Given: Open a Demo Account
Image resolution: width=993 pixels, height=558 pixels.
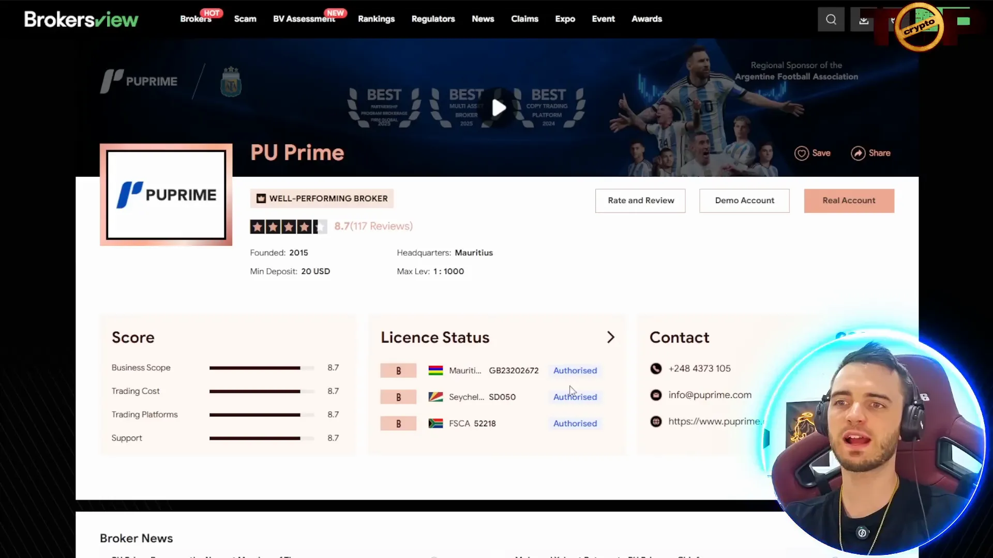Looking at the screenshot, I should click(745, 200).
